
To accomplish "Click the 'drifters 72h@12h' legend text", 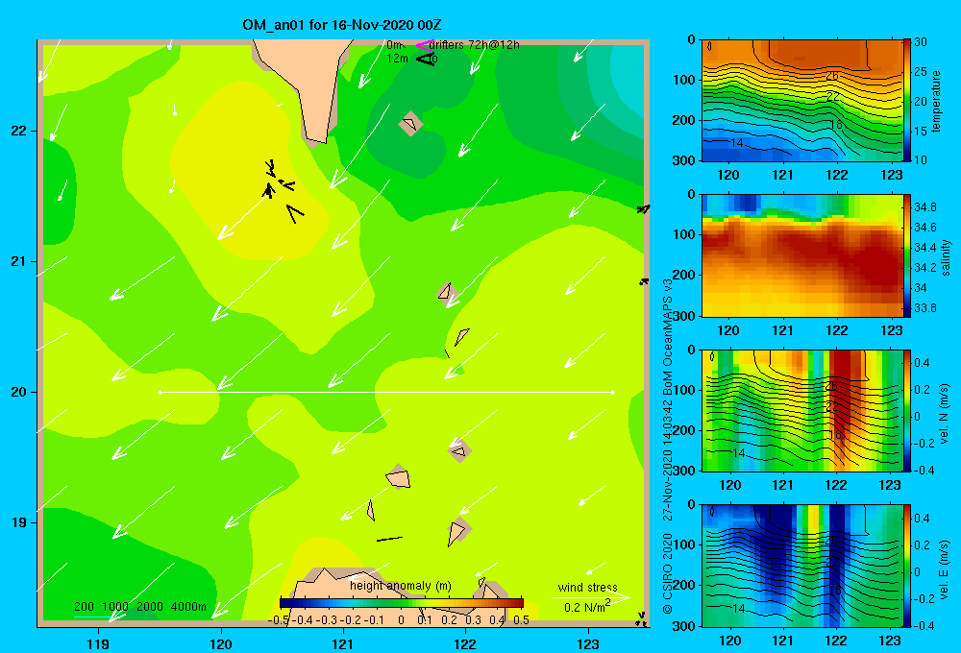I will [x=475, y=45].
